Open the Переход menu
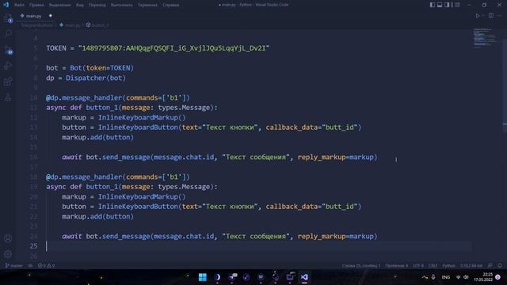This screenshot has height=285, width=507. [x=97, y=6]
